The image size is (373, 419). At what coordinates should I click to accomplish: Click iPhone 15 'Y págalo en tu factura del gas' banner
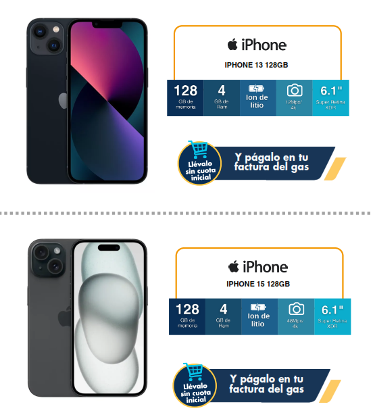tap(267, 385)
